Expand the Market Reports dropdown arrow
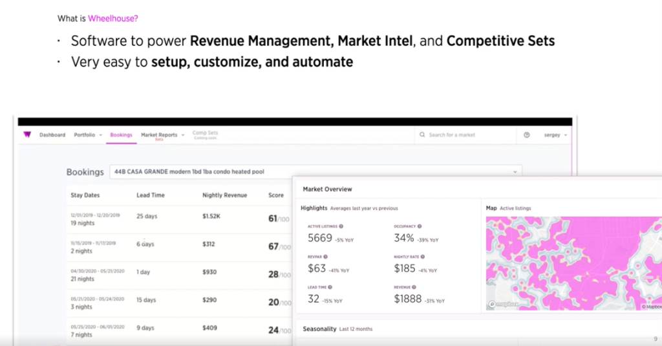The width and height of the screenshot is (662, 346). tap(183, 135)
